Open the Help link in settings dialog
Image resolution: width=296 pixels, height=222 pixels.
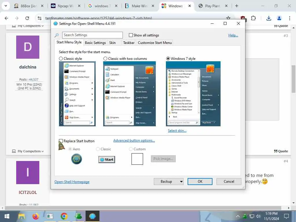coord(233,35)
